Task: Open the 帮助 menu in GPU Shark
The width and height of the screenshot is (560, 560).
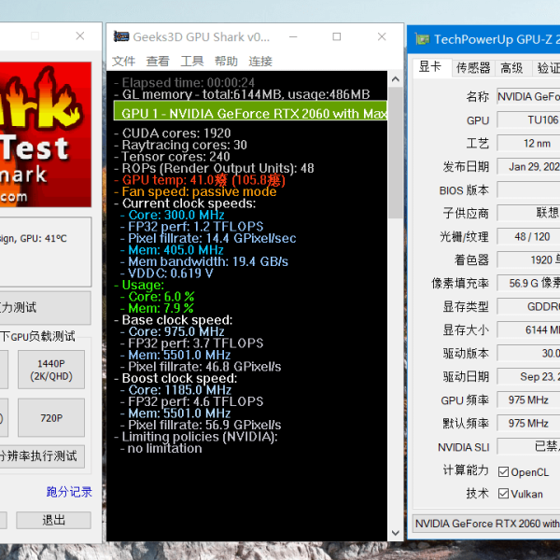Action: click(x=226, y=61)
